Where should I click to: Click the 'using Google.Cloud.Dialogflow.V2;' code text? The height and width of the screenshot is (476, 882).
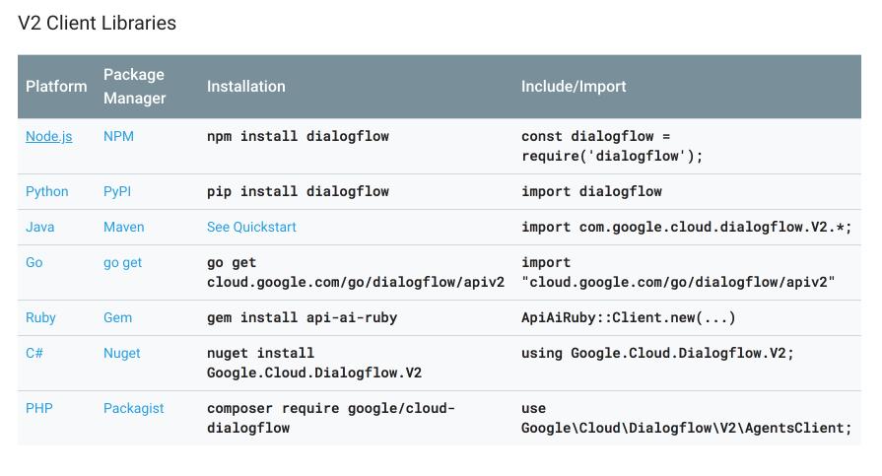tap(657, 353)
